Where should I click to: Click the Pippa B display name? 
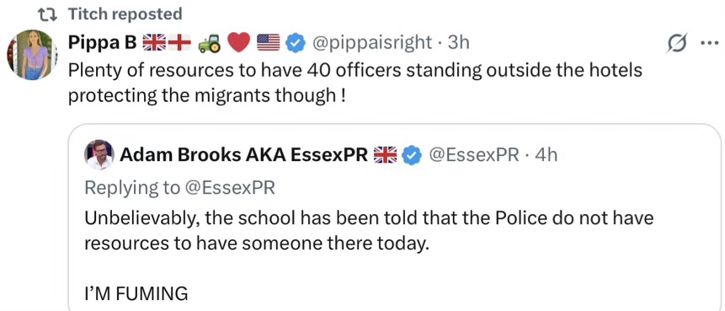[102, 43]
